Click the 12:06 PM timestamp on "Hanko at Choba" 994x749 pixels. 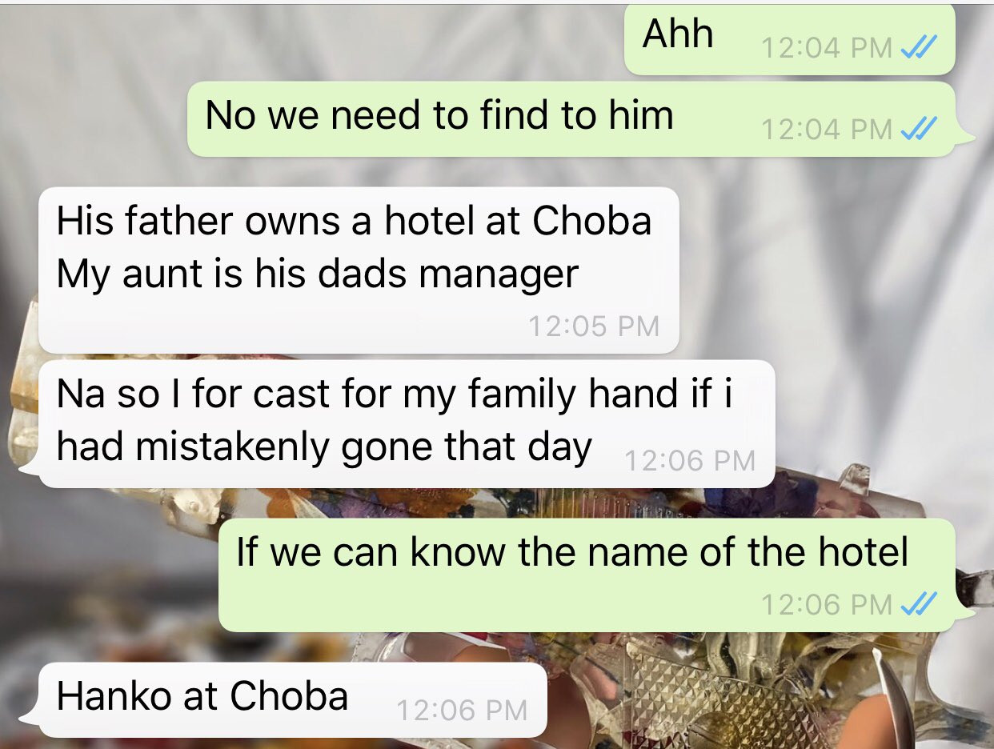462,710
